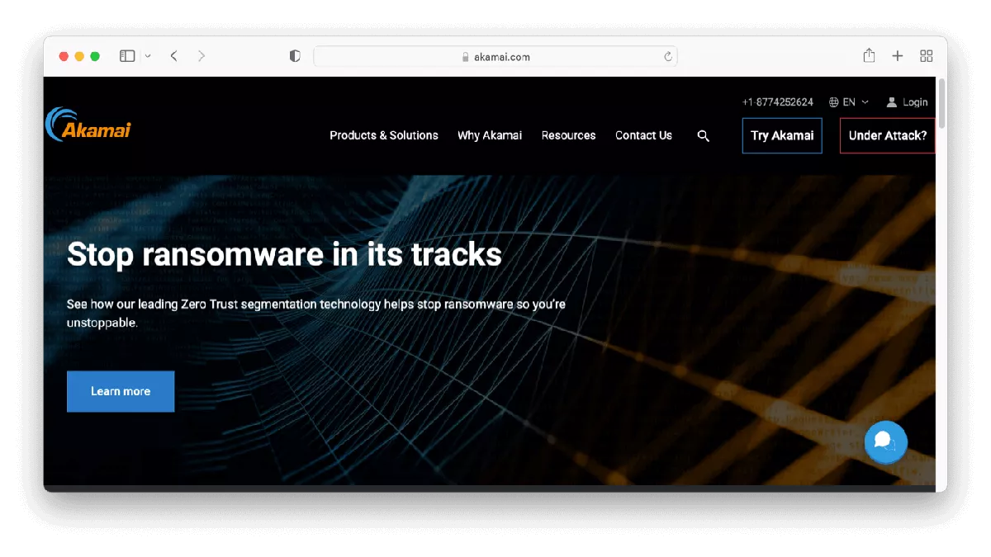991x557 pixels.
Task: Click the privacy shield icon
Action: pyautogui.click(x=295, y=56)
